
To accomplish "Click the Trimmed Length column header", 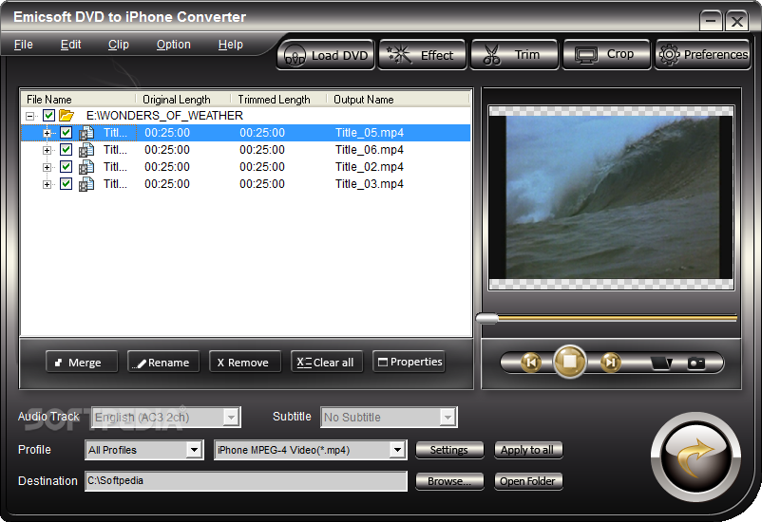I will click(277, 99).
